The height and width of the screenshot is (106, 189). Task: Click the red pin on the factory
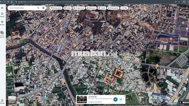(171, 39)
